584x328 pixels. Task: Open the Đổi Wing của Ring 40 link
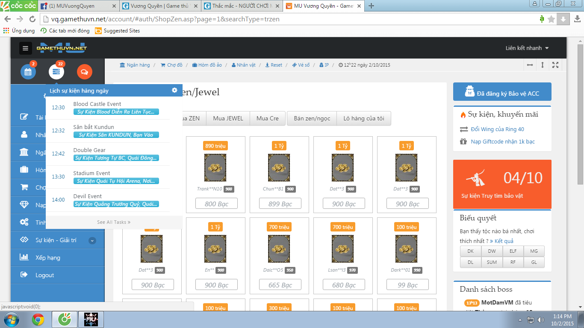(497, 129)
